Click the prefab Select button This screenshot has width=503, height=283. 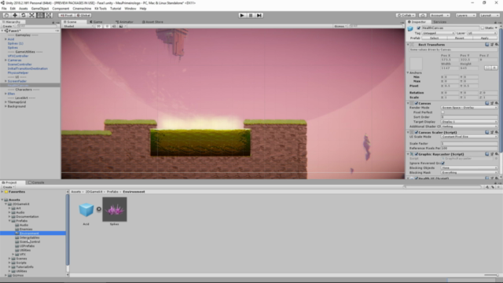(x=435, y=38)
